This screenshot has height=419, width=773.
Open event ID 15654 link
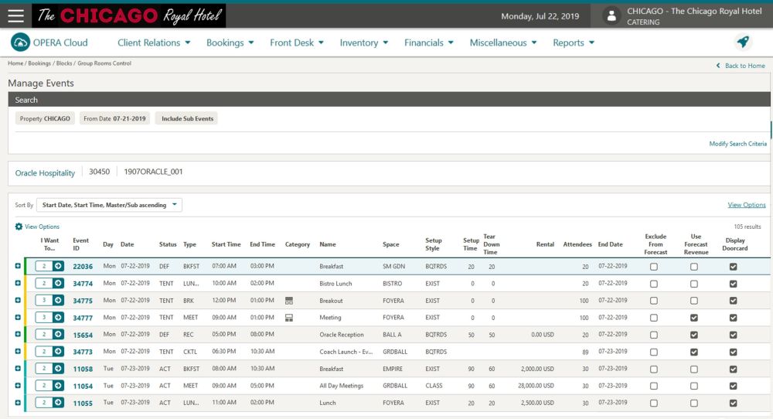tap(83, 336)
